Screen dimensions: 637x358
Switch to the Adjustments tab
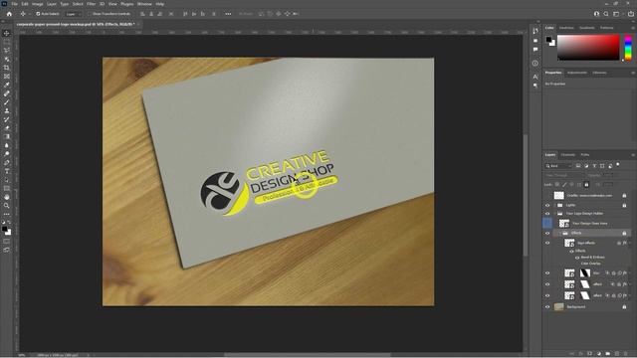[577, 73]
